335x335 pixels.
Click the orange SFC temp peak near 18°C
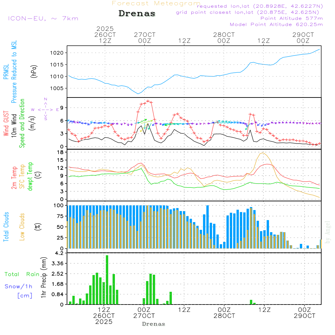(x=263, y=153)
